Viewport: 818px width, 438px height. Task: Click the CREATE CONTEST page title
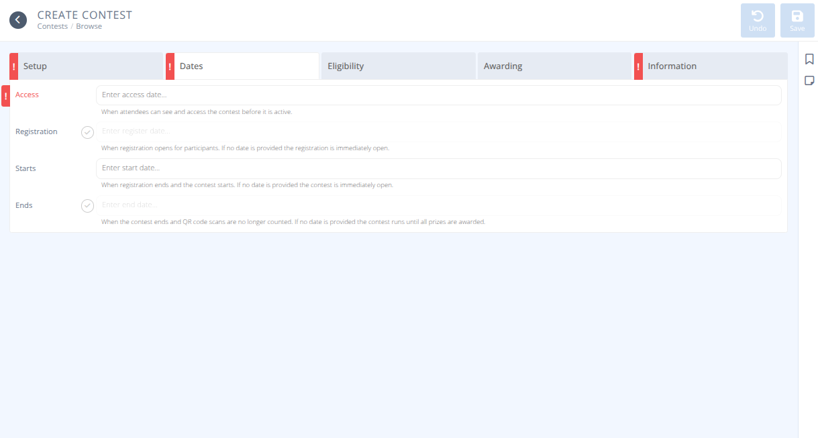pos(85,15)
